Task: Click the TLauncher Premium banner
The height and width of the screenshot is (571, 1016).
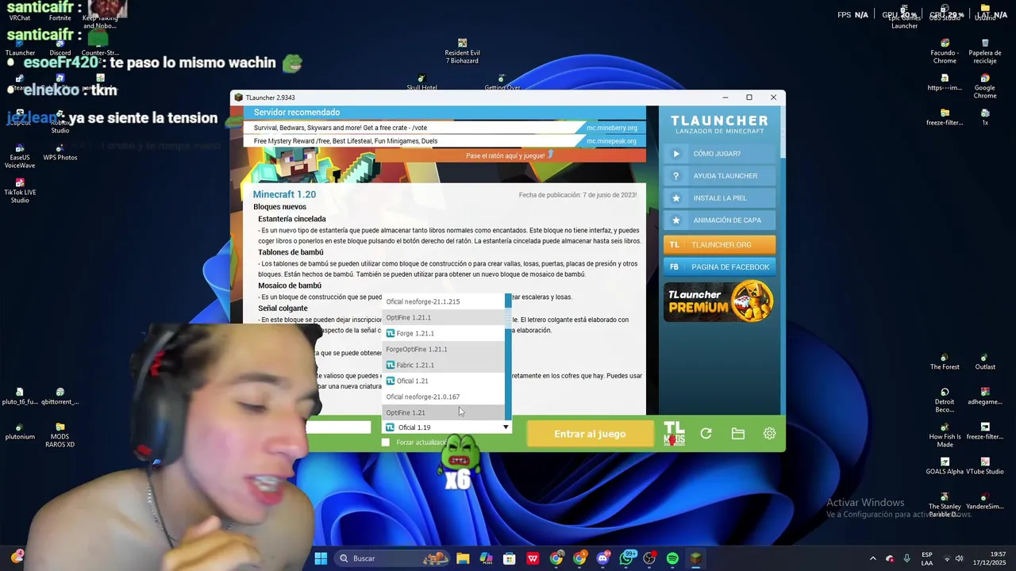Action: (719, 301)
